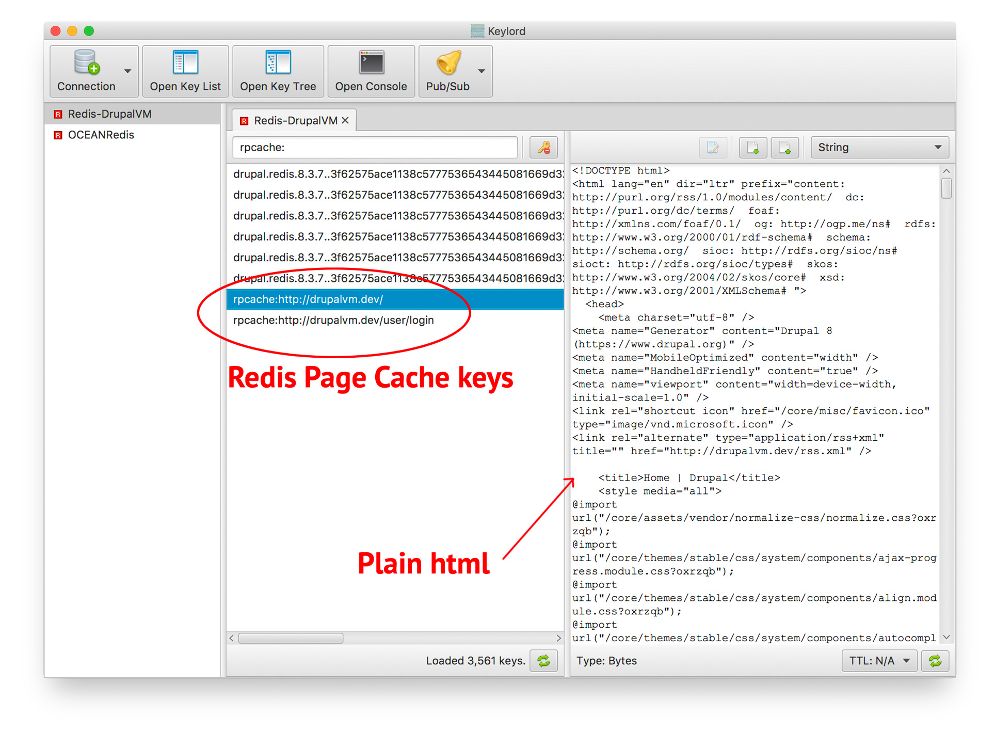Click the Pub/Sub bell button
Screen dimensions: 995x734
448,71
